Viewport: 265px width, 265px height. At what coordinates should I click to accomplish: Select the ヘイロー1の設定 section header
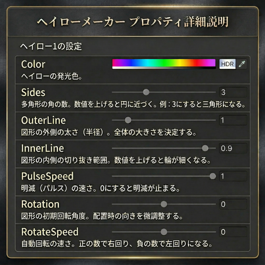(x=51, y=46)
